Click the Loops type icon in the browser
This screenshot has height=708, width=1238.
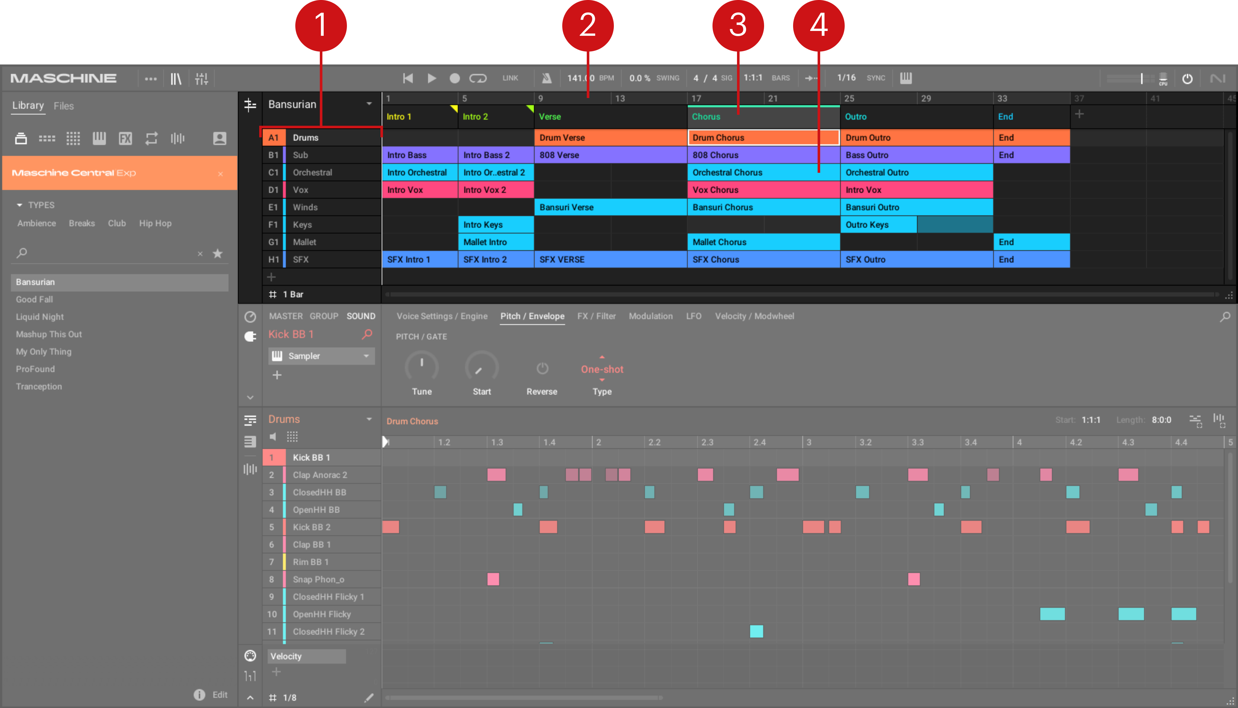coord(151,139)
